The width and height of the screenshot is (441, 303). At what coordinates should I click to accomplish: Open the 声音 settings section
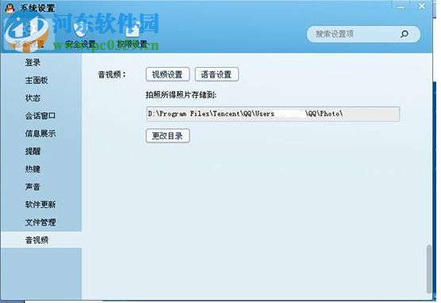(x=33, y=187)
